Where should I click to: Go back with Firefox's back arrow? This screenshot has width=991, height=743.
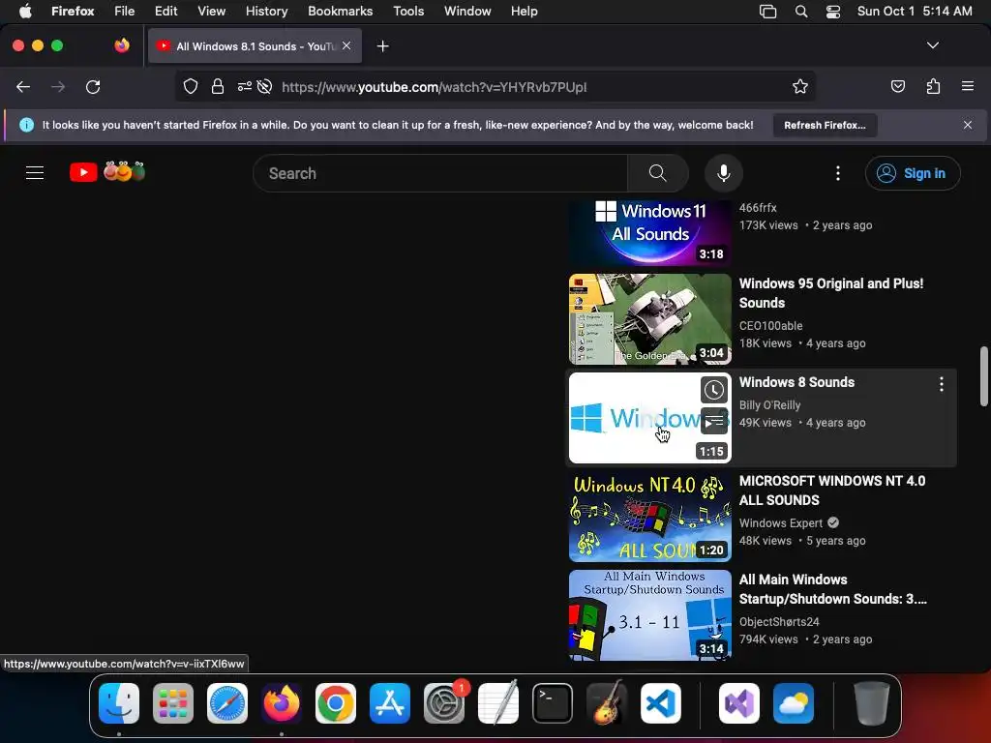point(23,86)
